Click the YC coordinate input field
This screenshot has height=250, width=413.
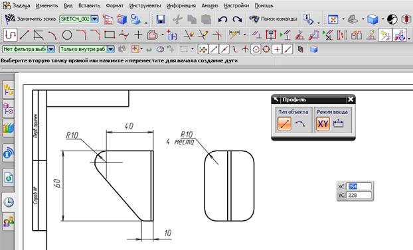click(x=359, y=195)
